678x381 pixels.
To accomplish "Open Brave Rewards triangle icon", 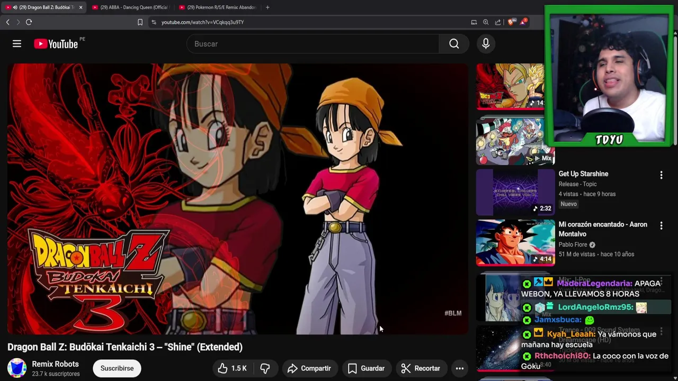I will coord(523,22).
